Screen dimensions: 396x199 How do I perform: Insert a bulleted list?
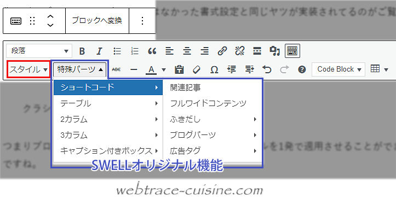click(x=117, y=51)
